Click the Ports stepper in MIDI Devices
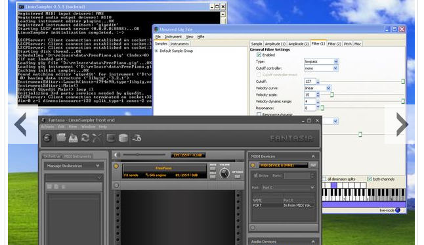This screenshot has width=424, height=245. click(312, 175)
